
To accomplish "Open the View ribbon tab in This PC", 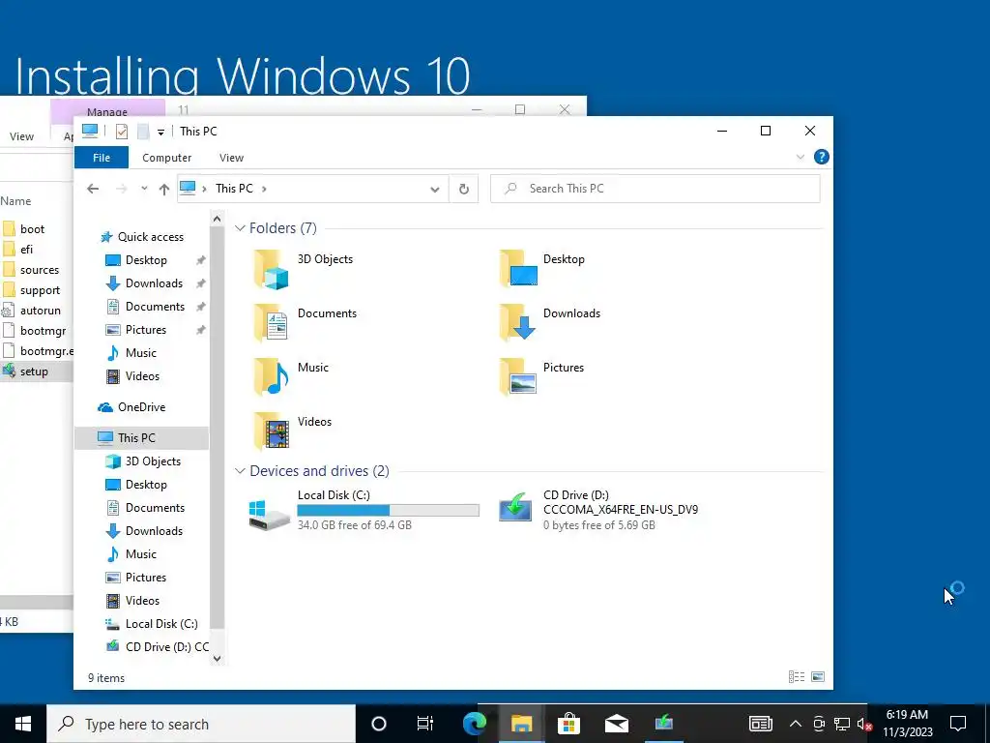I will [x=231, y=158].
